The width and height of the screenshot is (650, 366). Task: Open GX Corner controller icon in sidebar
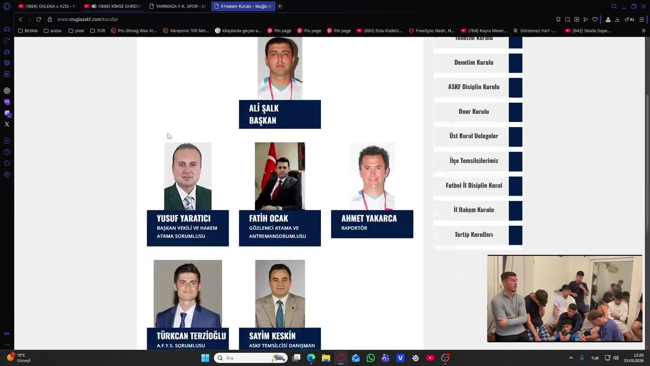click(x=7, y=29)
